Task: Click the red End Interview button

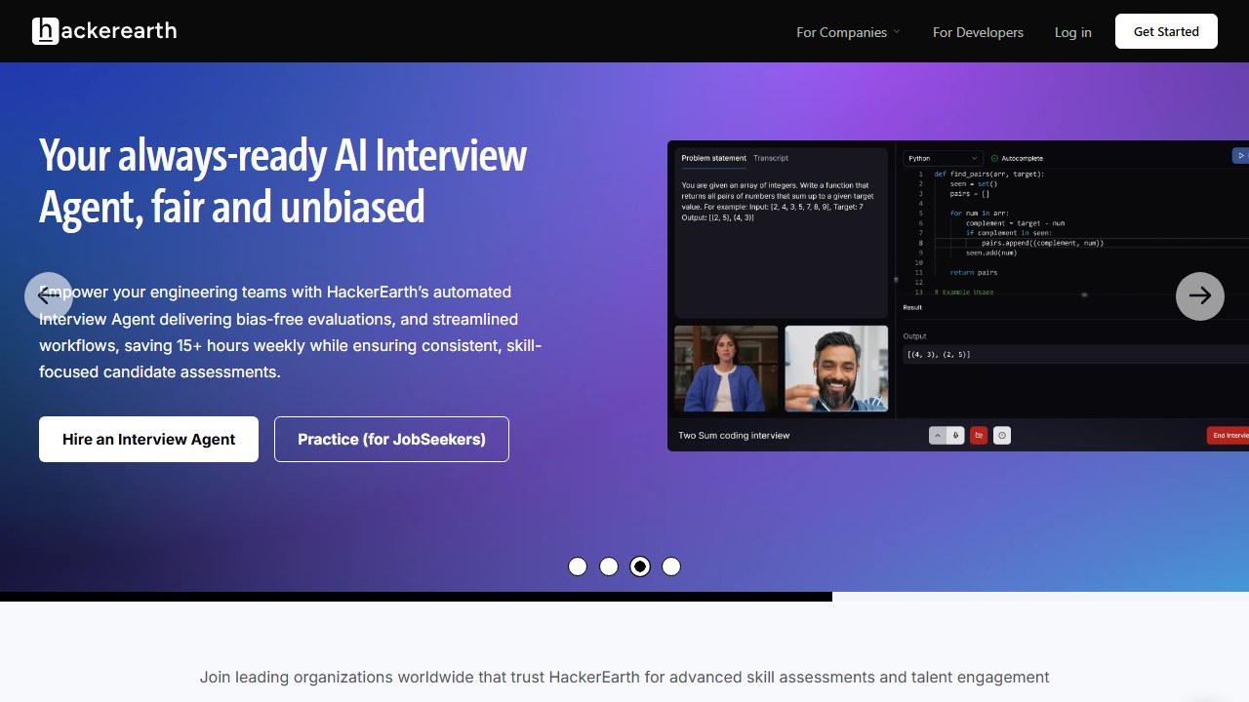Action: pos(1228,436)
